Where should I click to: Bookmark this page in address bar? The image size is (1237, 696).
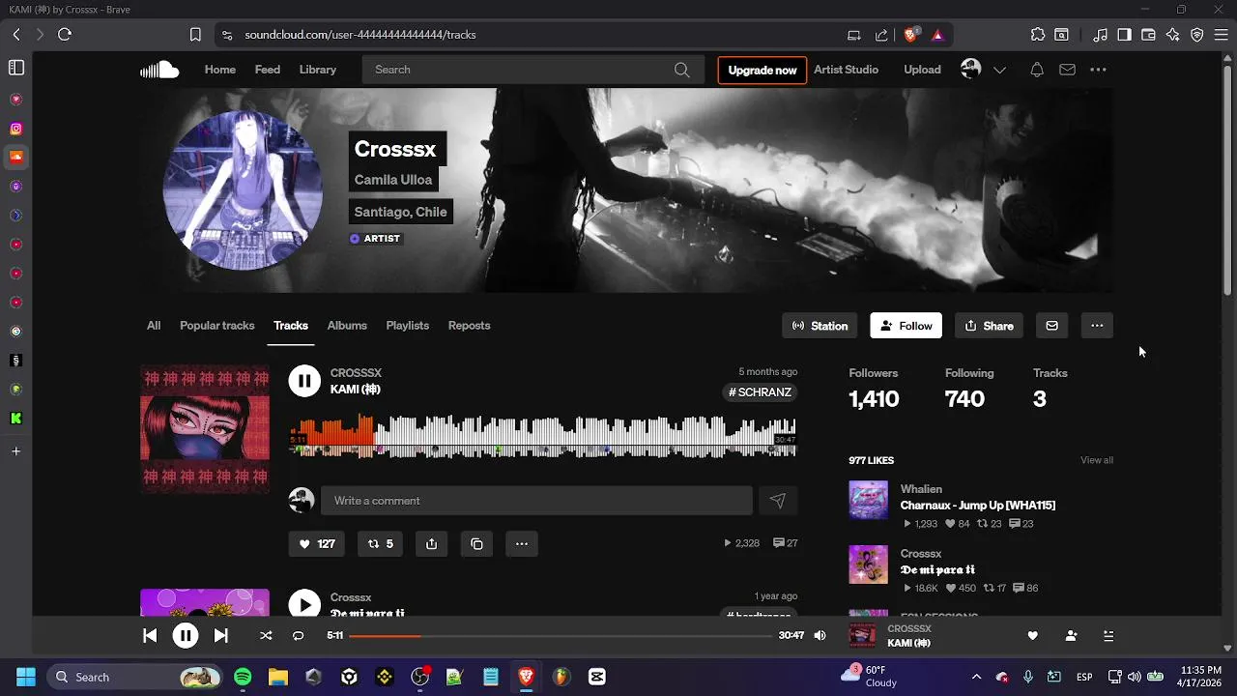click(195, 35)
